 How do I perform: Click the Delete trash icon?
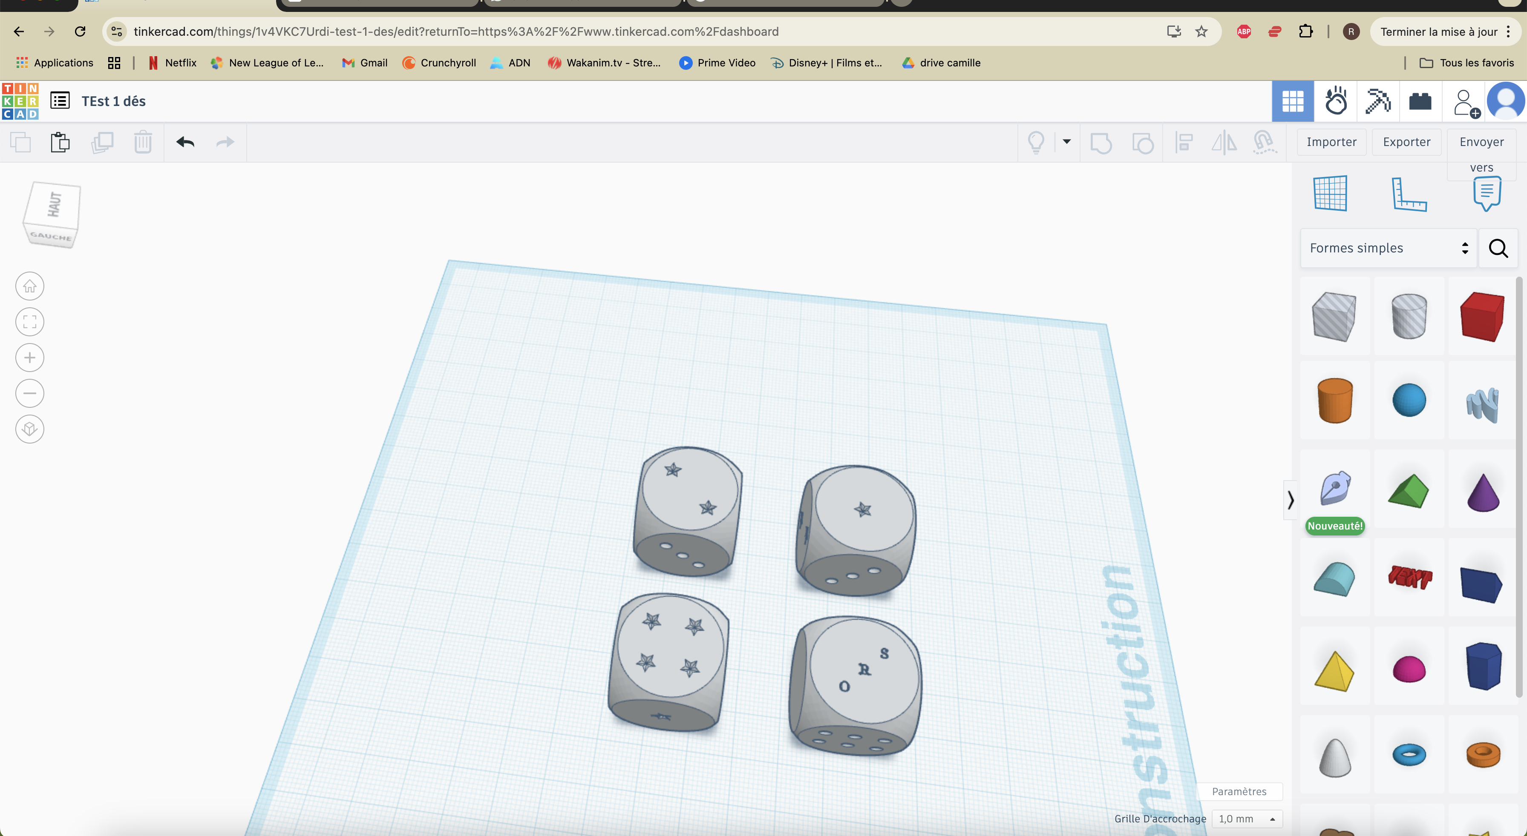point(143,142)
